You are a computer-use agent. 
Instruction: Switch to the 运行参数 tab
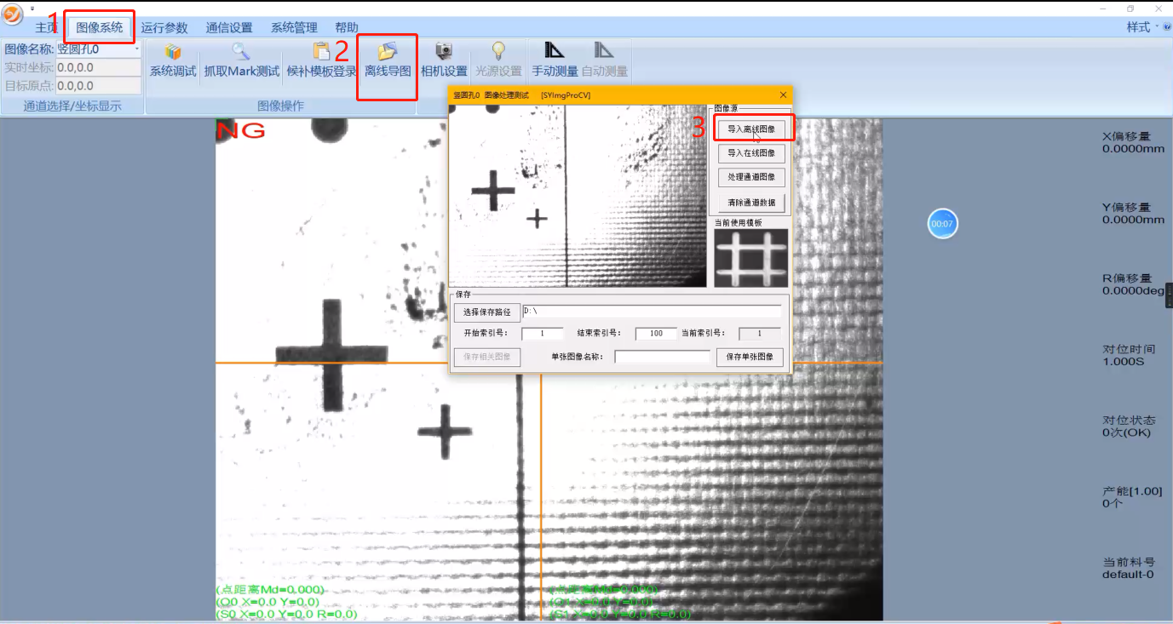[164, 28]
